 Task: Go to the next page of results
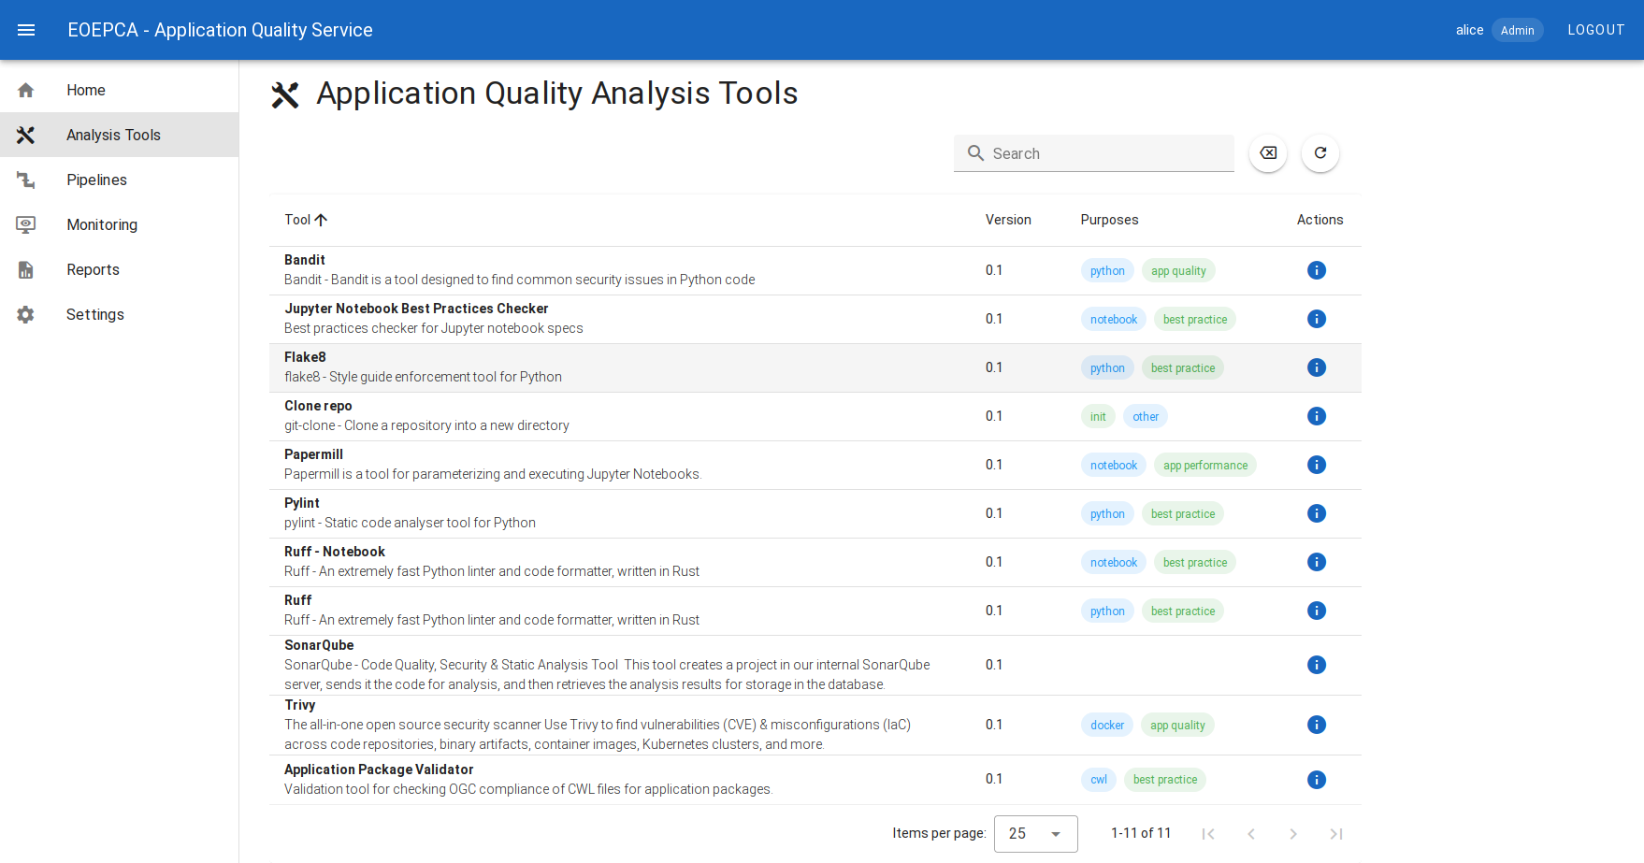1293,834
